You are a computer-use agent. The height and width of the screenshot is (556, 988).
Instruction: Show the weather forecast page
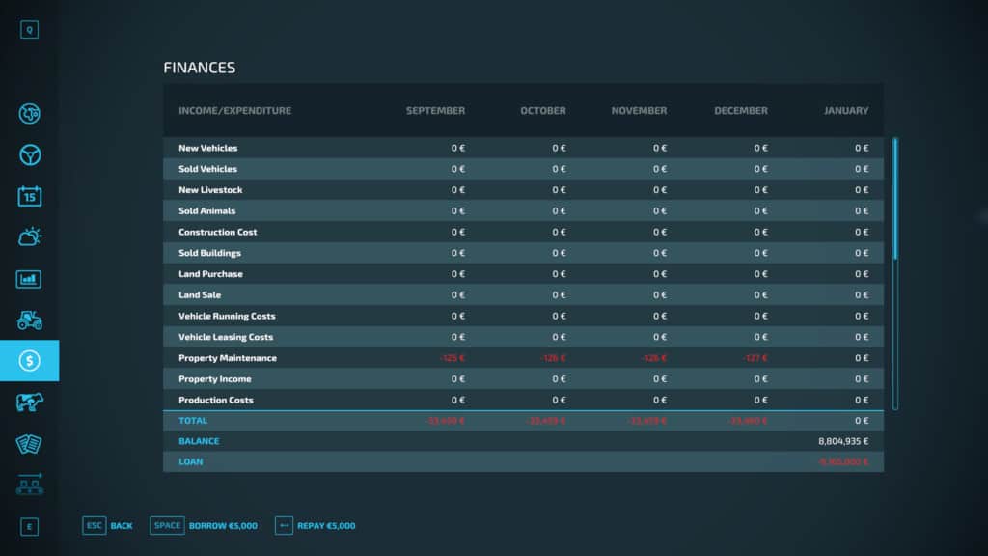coord(30,237)
